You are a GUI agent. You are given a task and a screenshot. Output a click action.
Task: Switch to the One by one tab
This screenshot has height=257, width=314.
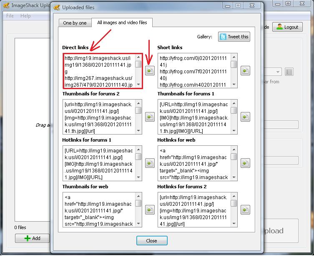(x=75, y=23)
